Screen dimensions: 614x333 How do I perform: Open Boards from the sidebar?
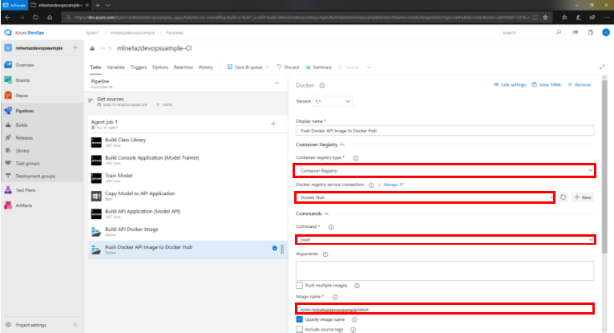(x=24, y=79)
